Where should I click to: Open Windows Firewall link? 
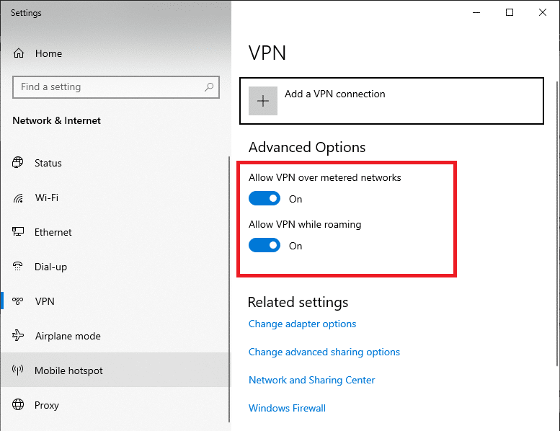pos(287,408)
